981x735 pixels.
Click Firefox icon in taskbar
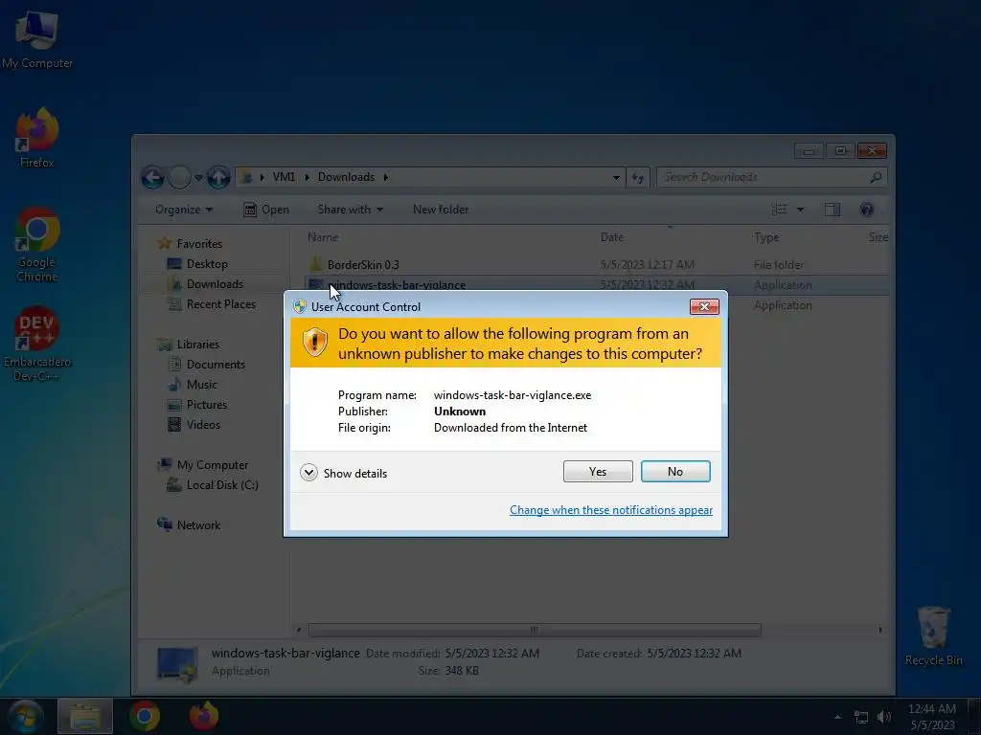click(204, 717)
